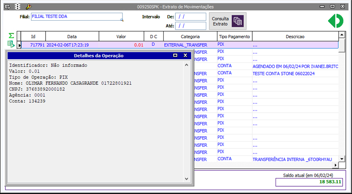352x194 pixels.
Task: Sort by the Id column header
Action: click(x=33, y=37)
